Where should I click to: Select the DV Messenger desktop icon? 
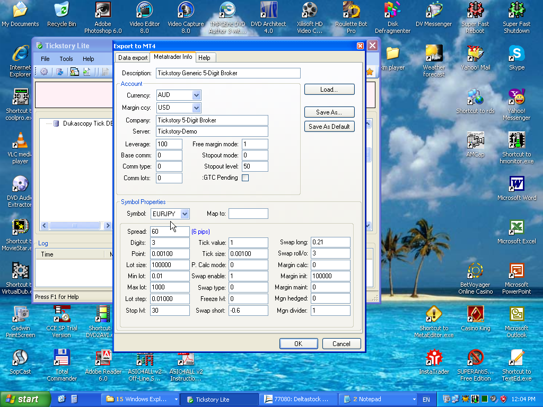pos(434,14)
